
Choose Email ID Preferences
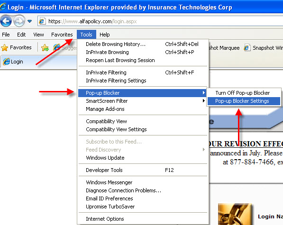[x=143, y=198]
